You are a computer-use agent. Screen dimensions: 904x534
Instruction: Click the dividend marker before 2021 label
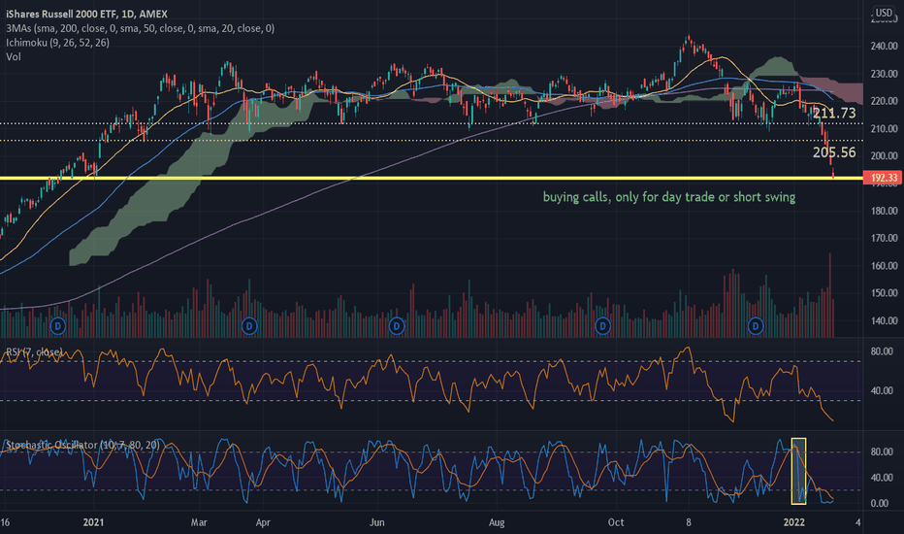[x=57, y=326]
